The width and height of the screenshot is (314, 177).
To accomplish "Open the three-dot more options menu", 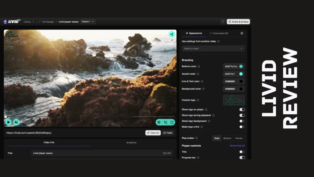I will coord(223,22).
